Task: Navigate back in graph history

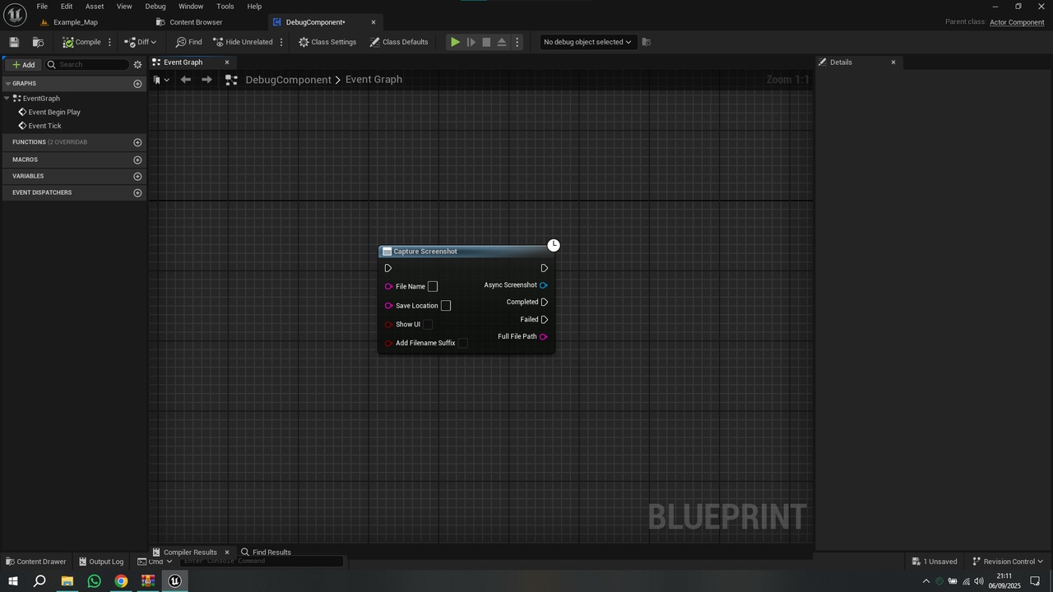Action: [186, 80]
